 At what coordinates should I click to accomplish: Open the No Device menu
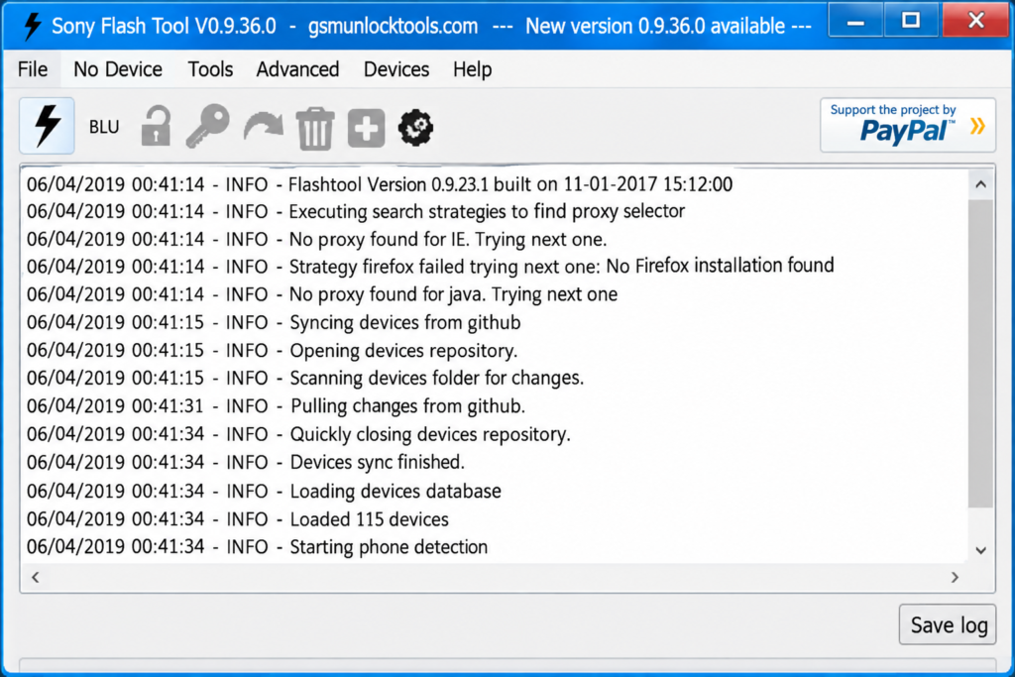point(118,69)
